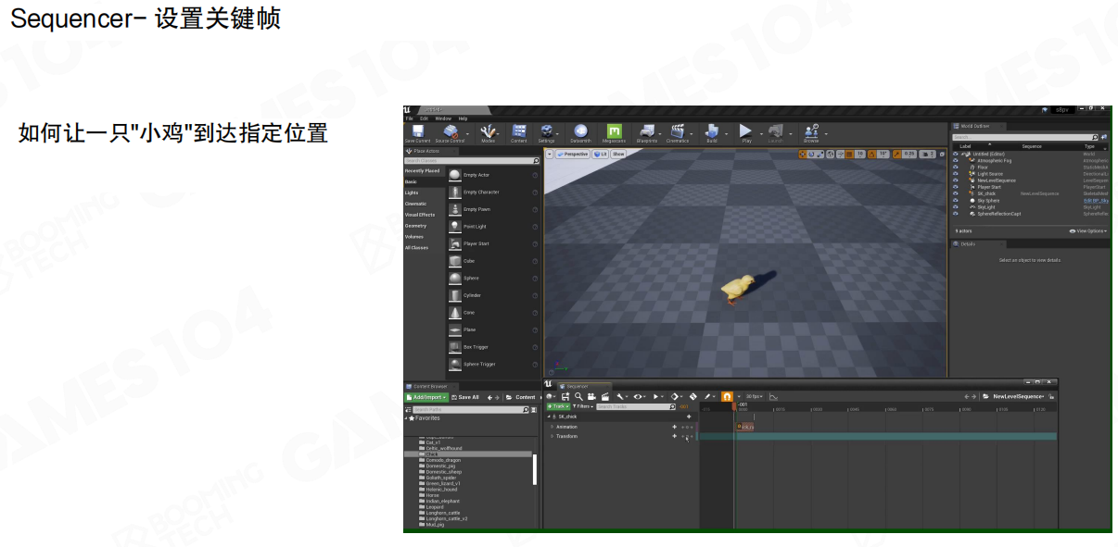Toggle visibility of SK_chick in World Outliner
Image resolution: width=1118 pixels, height=547 pixels.
[x=956, y=193]
